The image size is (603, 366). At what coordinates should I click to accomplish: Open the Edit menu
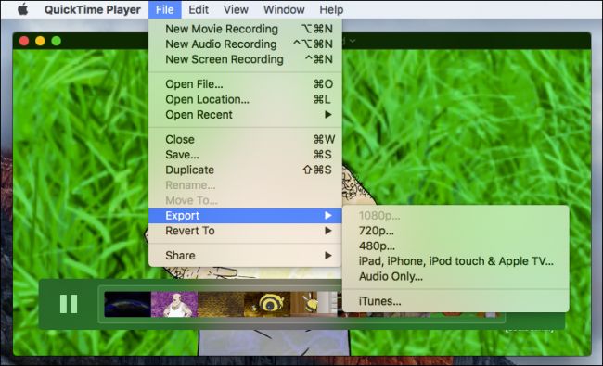(199, 9)
